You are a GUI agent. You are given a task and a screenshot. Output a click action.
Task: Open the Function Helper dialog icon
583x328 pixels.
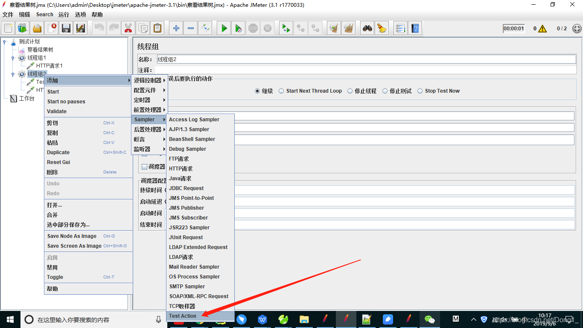tap(400, 28)
